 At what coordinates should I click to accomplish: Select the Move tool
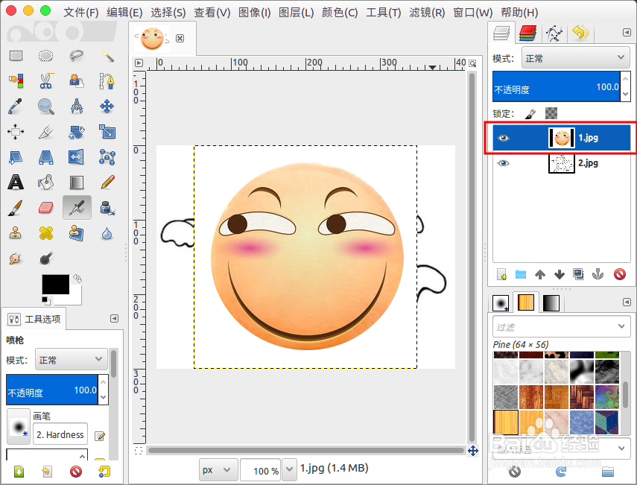point(107,107)
